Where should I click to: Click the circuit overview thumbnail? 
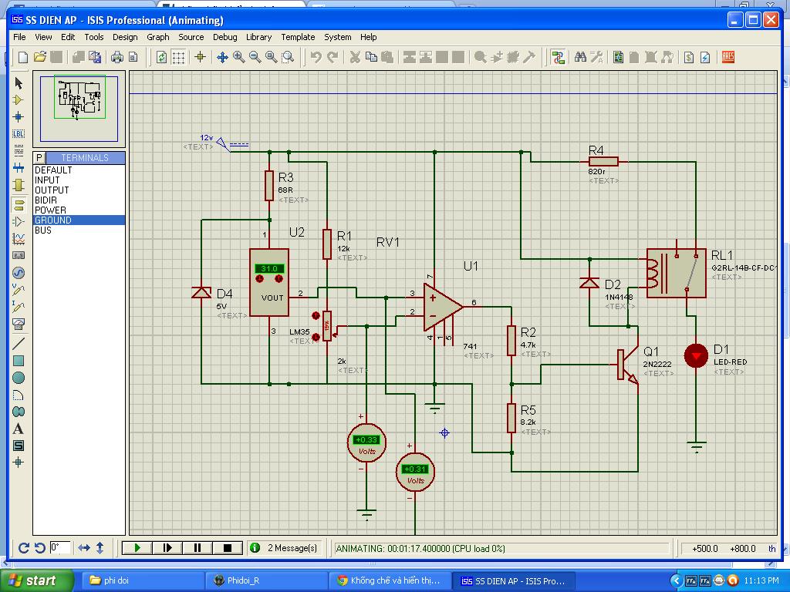(x=80, y=99)
